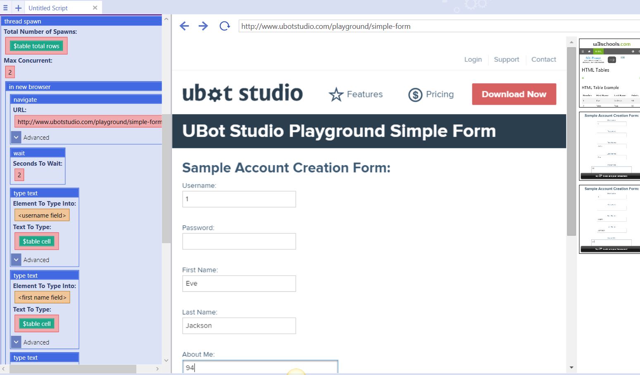Select the first type text command header

(45, 193)
